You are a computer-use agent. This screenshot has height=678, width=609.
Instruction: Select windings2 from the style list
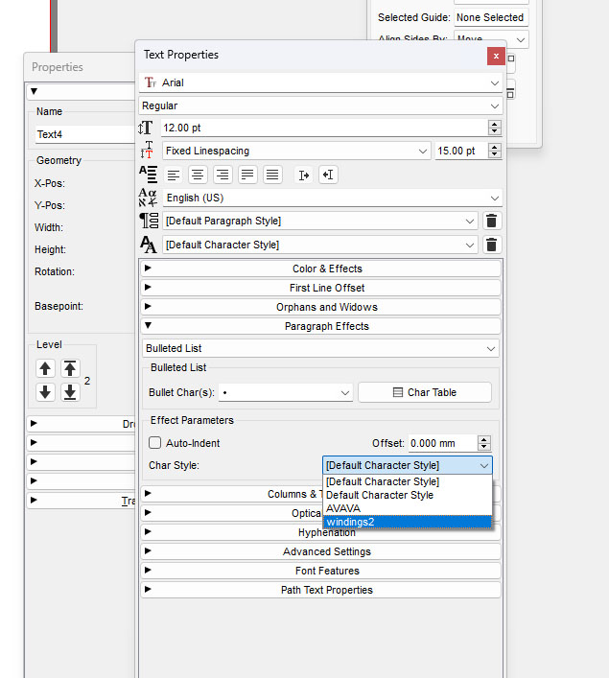pos(408,522)
